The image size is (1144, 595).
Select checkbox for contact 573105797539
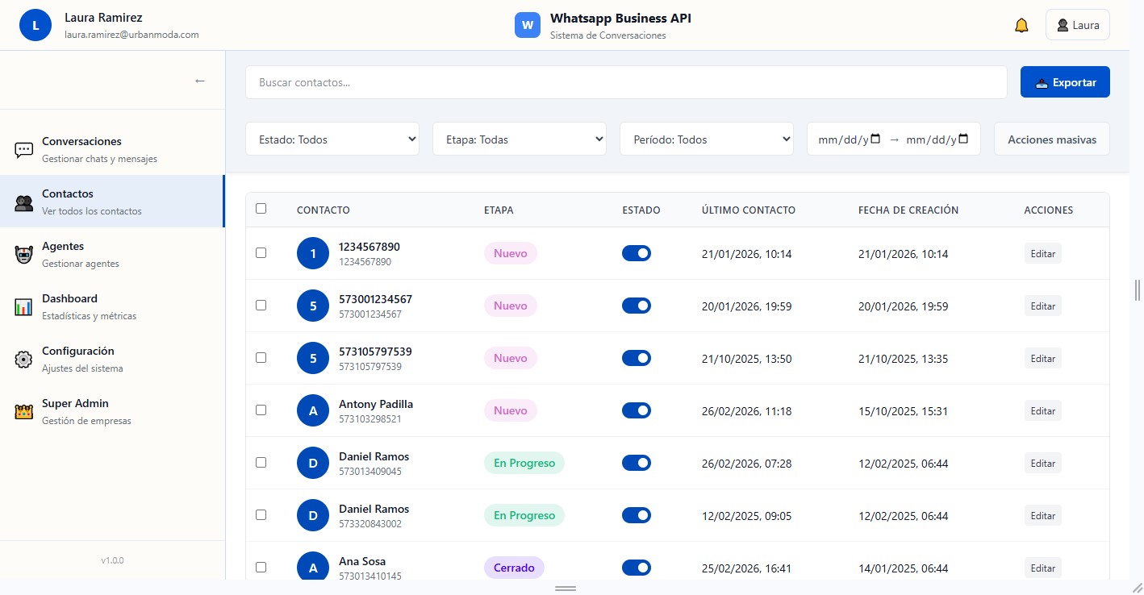click(x=261, y=357)
